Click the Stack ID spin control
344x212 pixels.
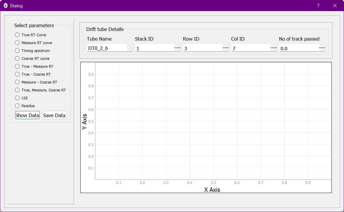point(178,48)
